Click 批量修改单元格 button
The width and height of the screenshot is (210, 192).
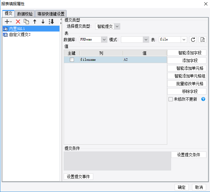coord(187,84)
